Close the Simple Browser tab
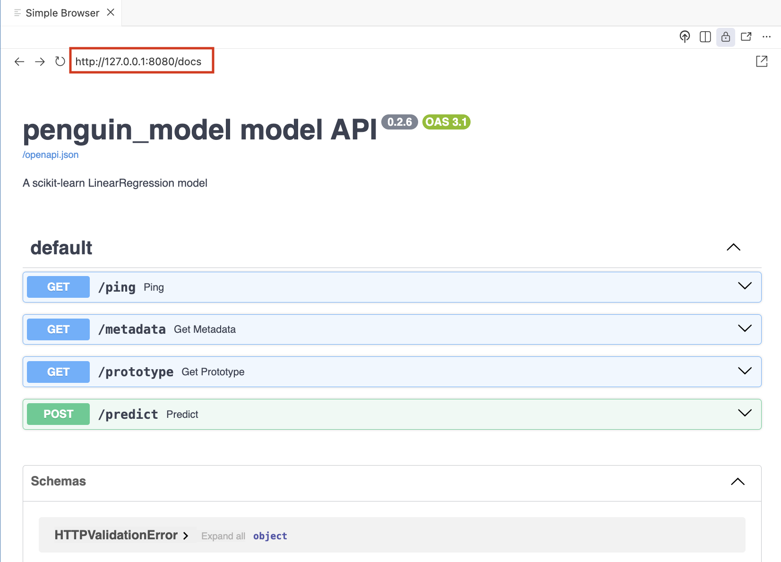The height and width of the screenshot is (562, 781). pyautogui.click(x=111, y=13)
